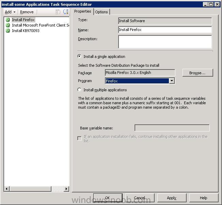222x205 pixels.
Task: Minimize the Task Sequence Editor window
Action: (x=205, y=4)
